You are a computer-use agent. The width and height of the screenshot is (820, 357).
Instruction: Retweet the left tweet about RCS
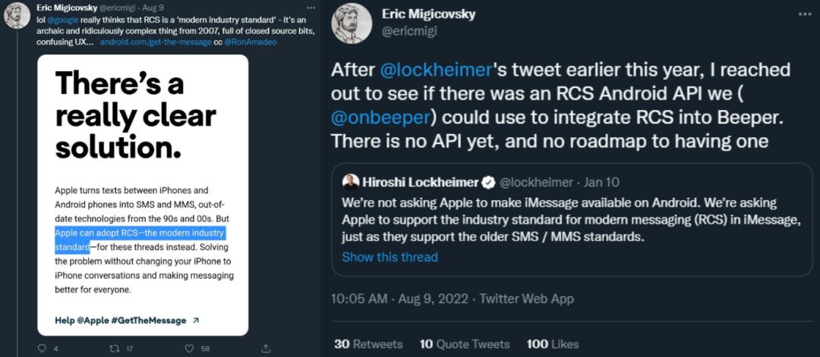point(115,349)
